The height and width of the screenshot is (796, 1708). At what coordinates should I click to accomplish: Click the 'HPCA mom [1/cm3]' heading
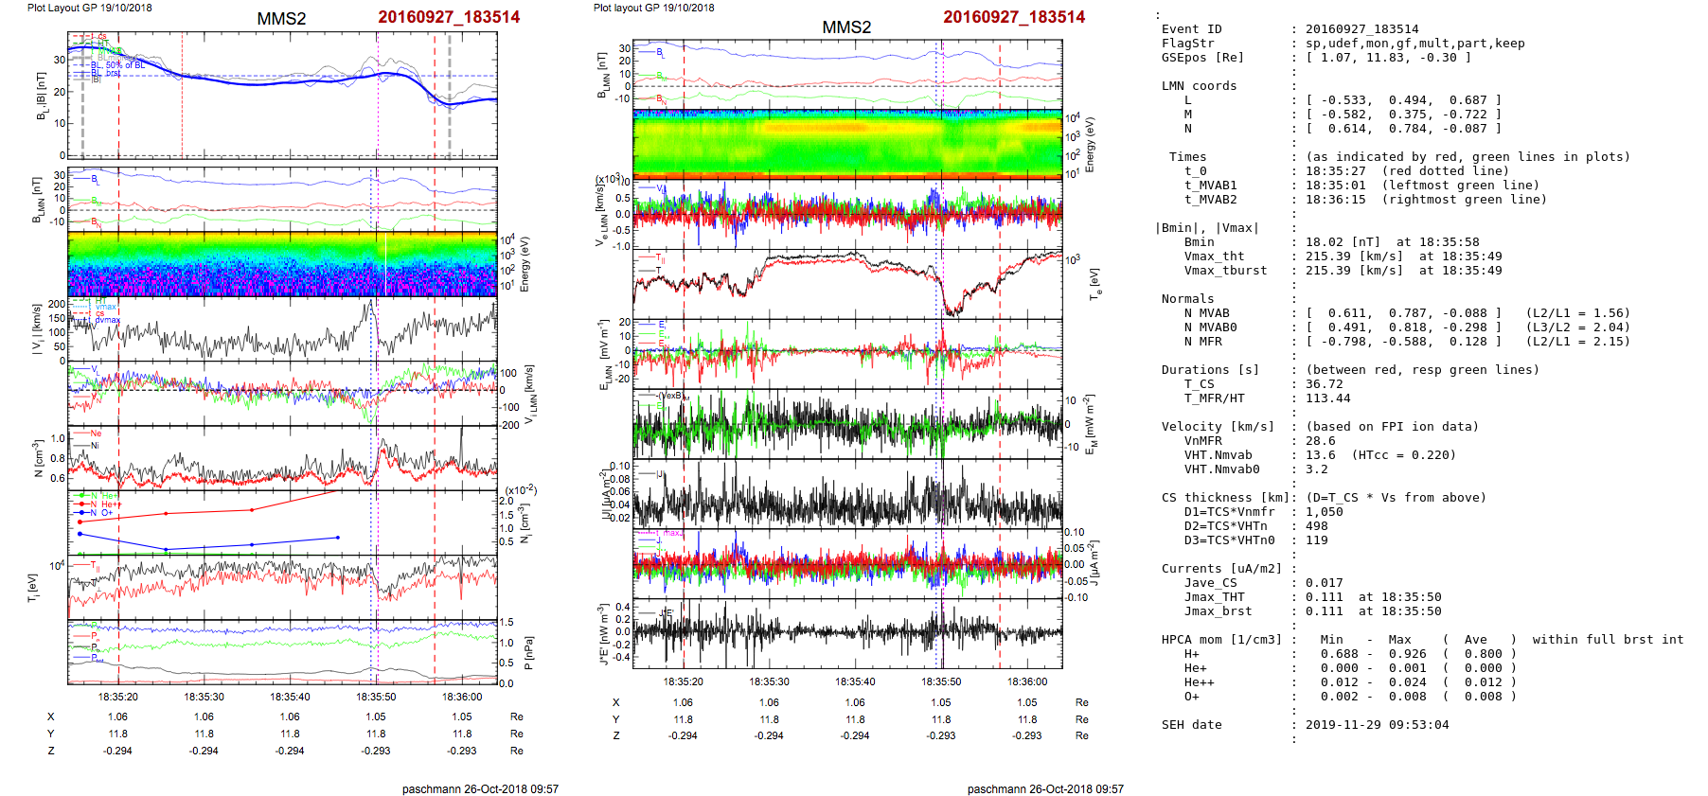tap(1221, 640)
